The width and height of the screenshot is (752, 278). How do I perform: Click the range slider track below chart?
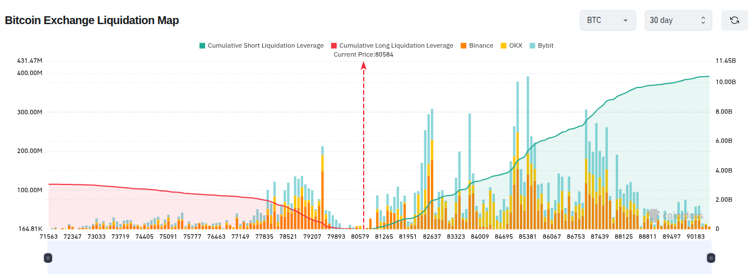click(379, 258)
